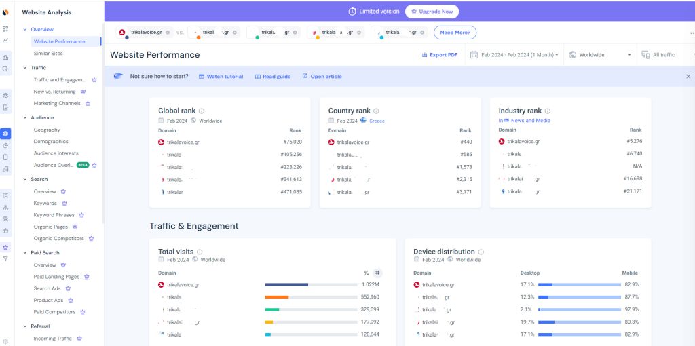Collapse the Traffic section in sidebar
The width and height of the screenshot is (695, 346).
pyautogui.click(x=25, y=68)
